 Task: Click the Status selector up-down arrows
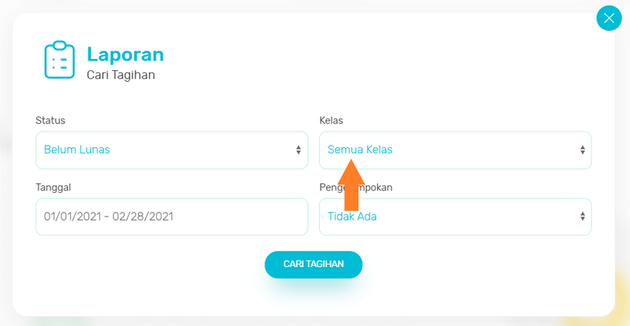(298, 150)
